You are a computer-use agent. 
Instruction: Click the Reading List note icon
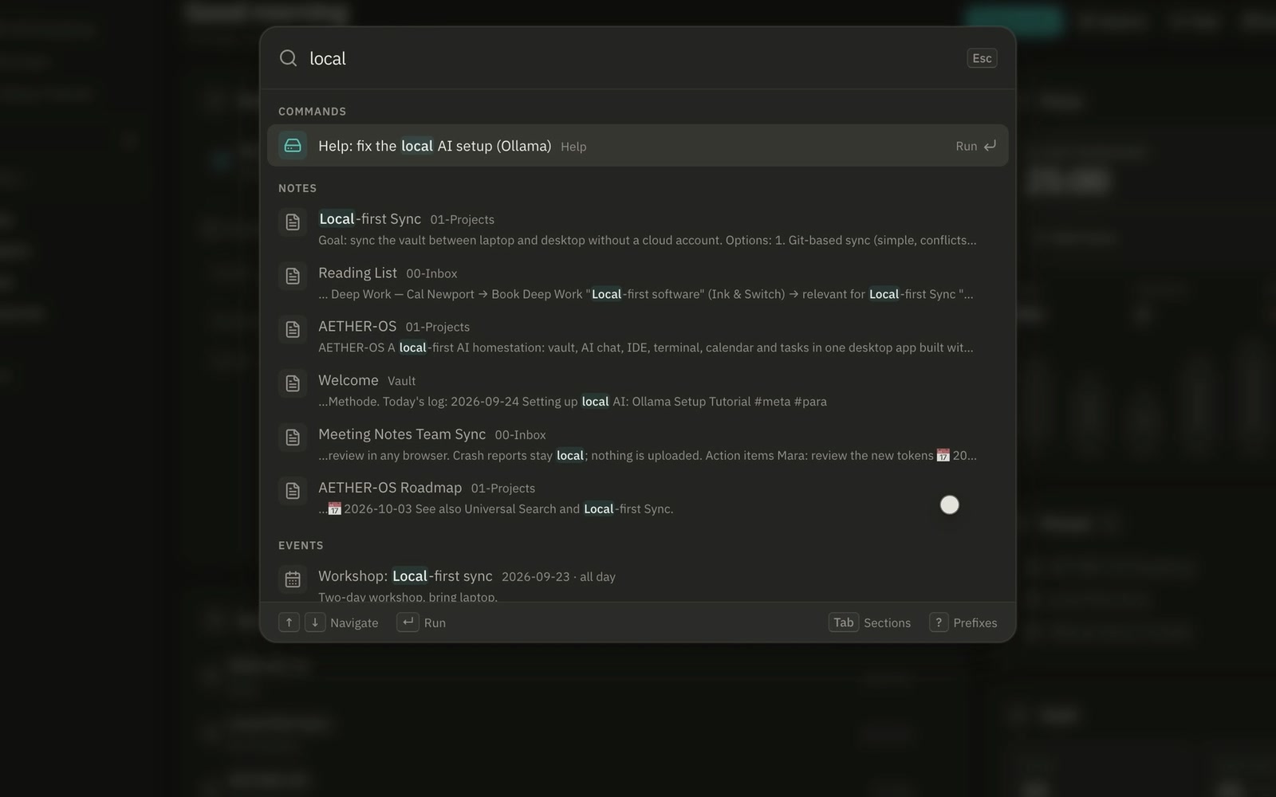[x=293, y=276]
